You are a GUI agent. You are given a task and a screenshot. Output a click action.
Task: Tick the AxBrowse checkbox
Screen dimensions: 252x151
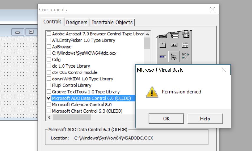[49, 47]
